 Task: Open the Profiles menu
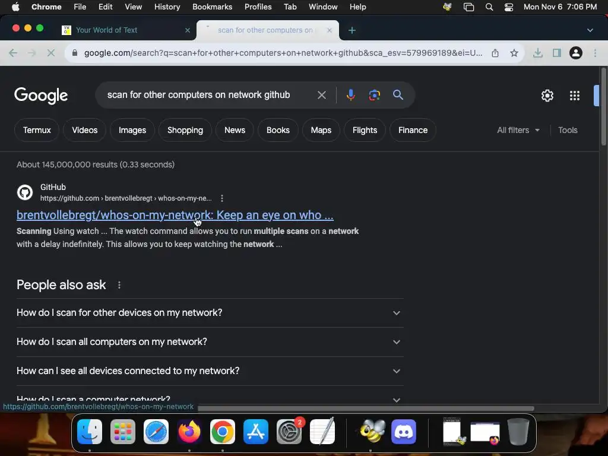tap(258, 7)
